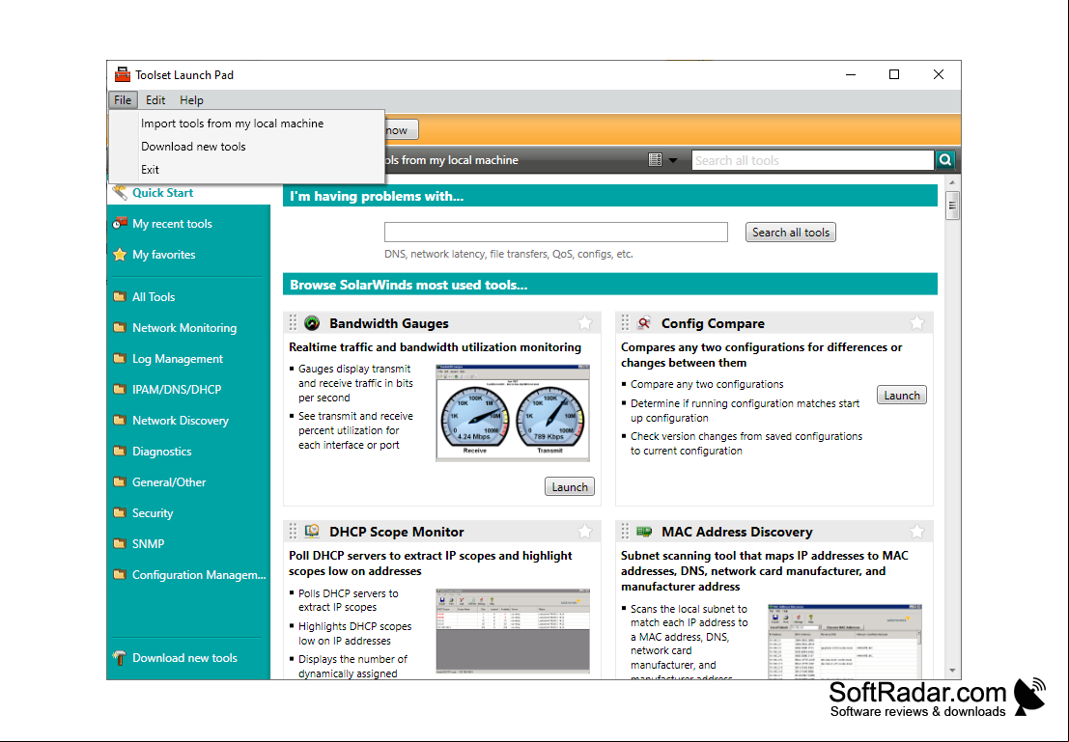Click the MAC Address Discovery preview thumbnail
Viewport: 1069px width, 742px height.
845,641
